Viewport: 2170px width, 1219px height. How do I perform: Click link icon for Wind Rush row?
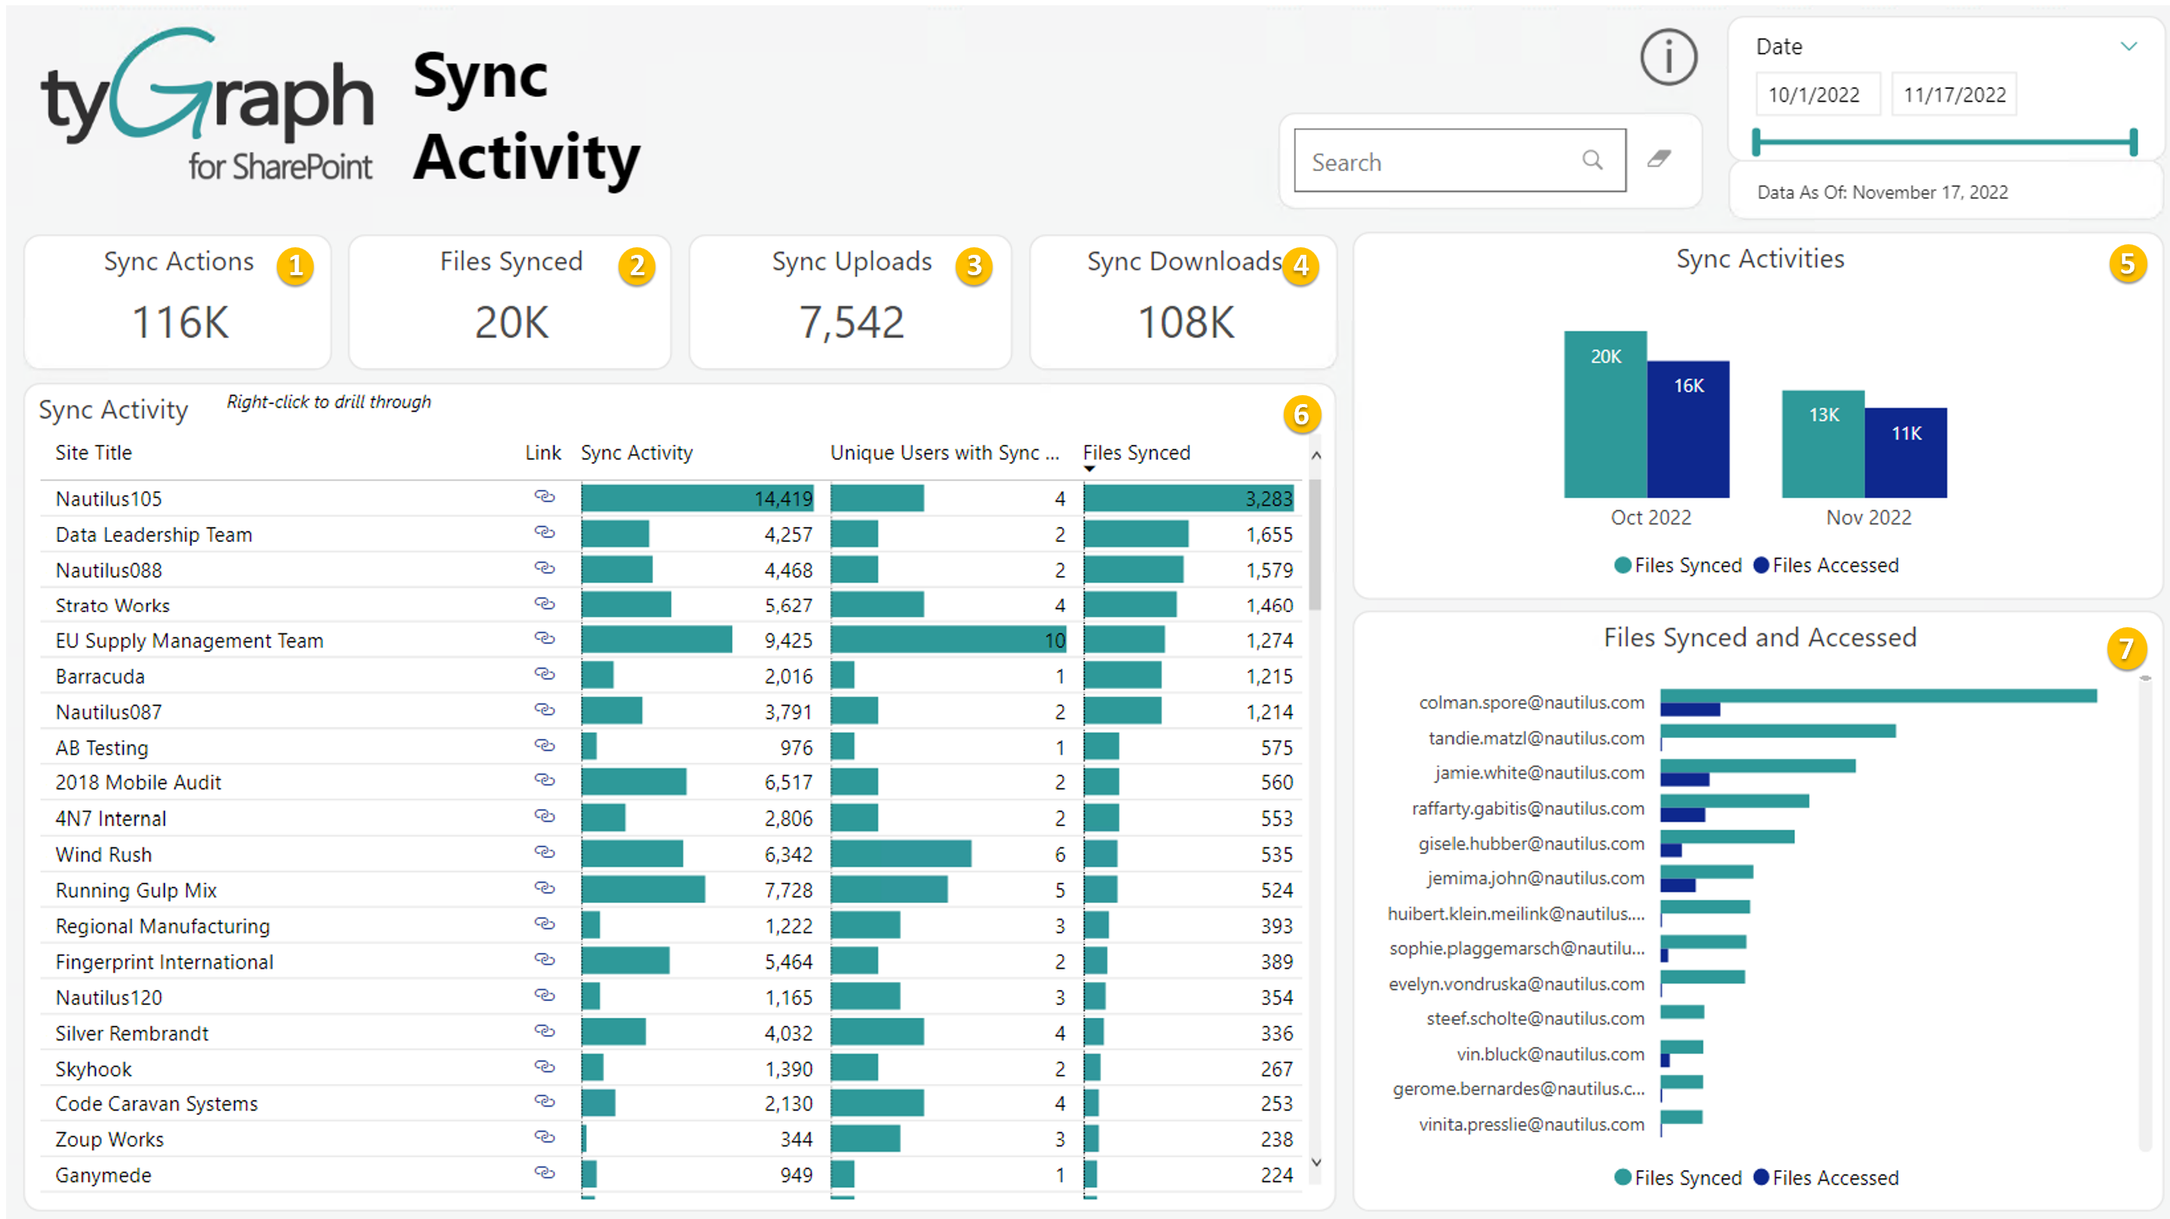545,852
